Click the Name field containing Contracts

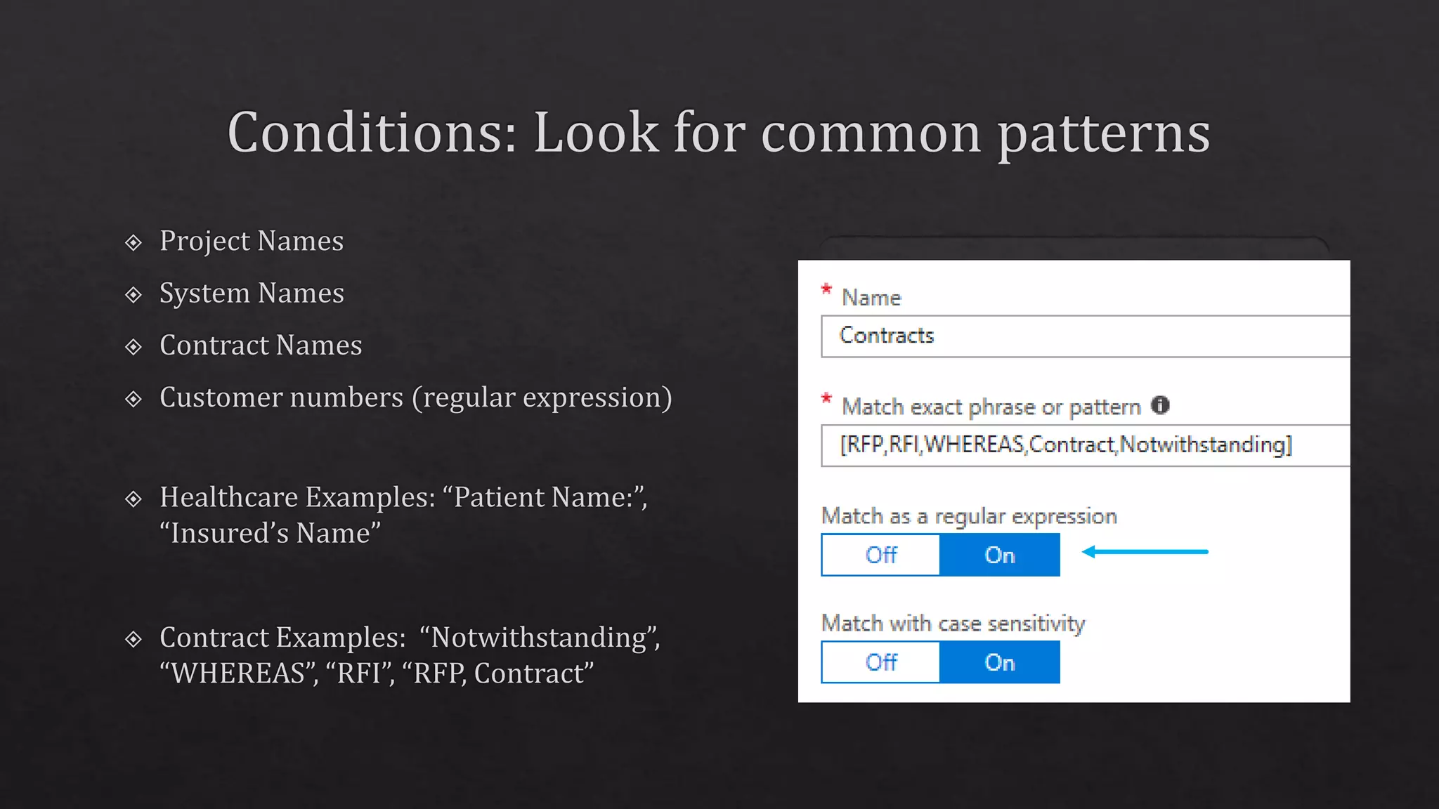pos(1085,336)
